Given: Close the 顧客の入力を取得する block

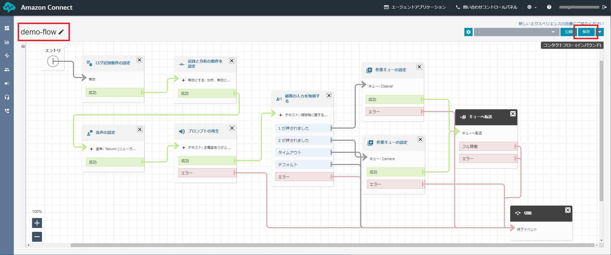Looking at the screenshot, I should tap(329, 95).
